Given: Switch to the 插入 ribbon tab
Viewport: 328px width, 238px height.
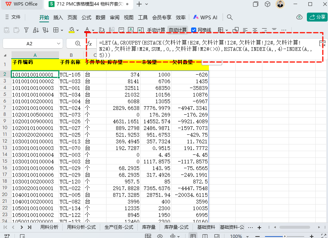Looking at the screenshot, I should pos(58,17).
